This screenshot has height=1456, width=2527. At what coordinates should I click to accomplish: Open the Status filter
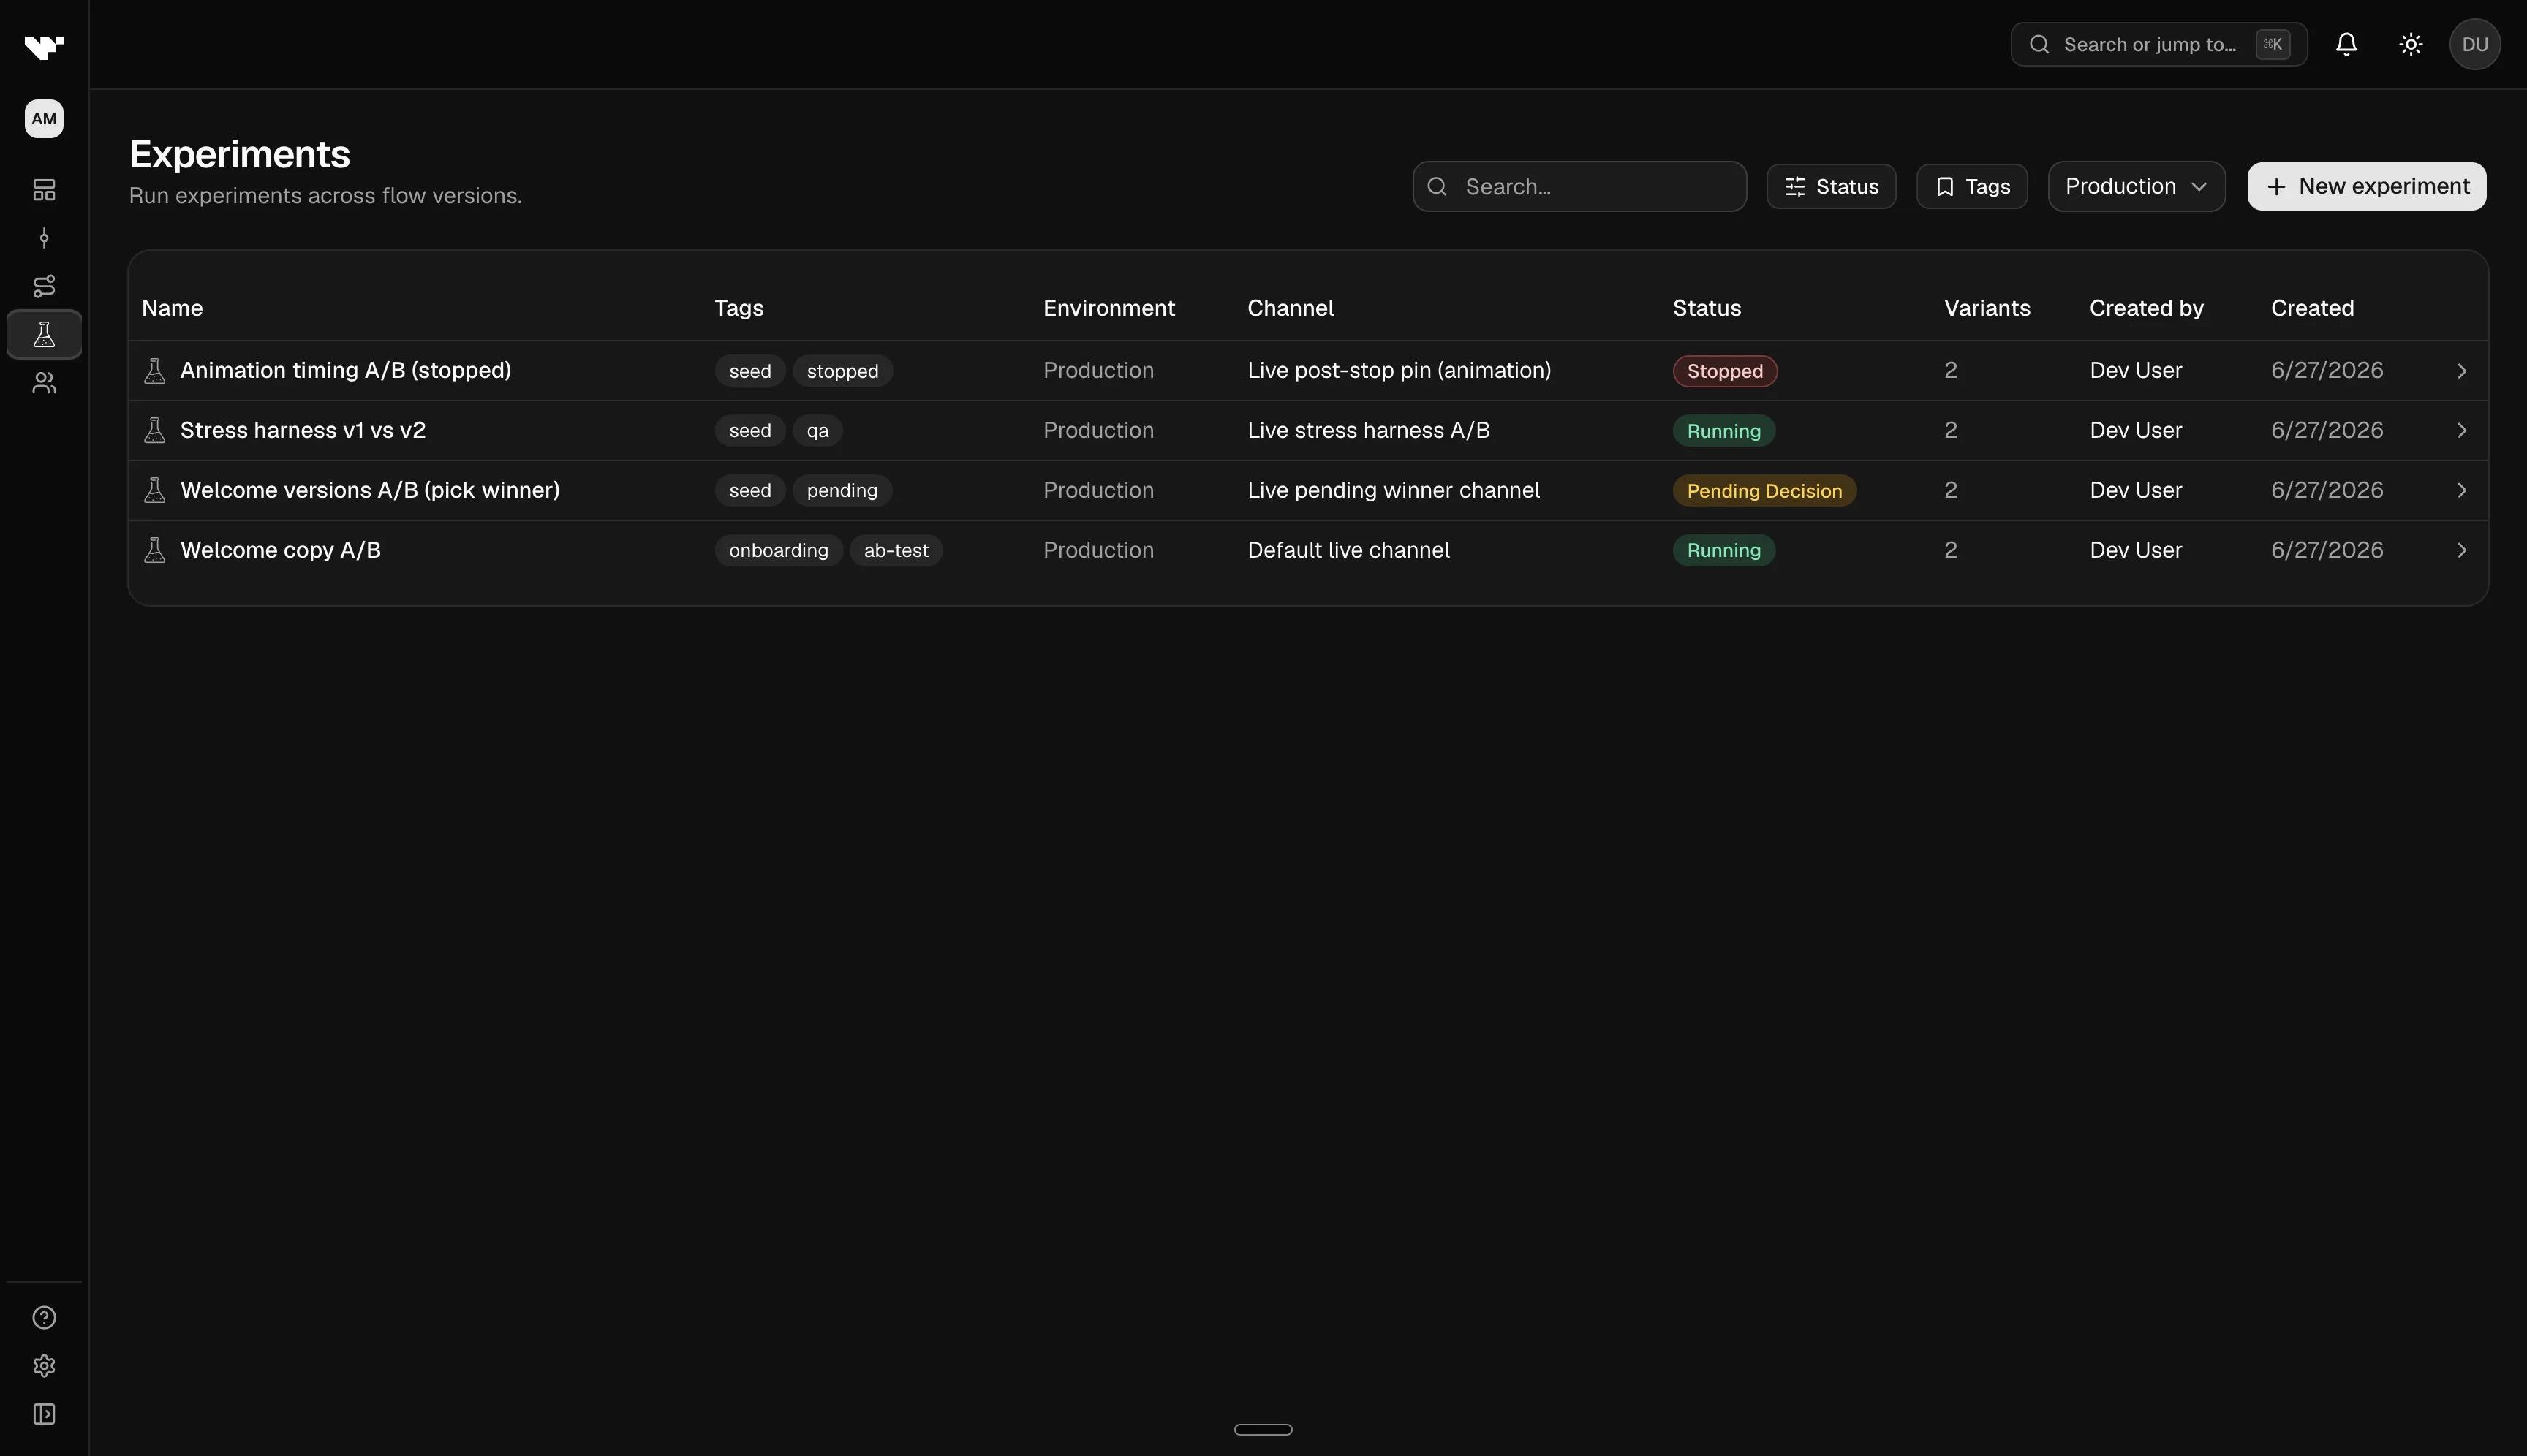(x=1831, y=186)
